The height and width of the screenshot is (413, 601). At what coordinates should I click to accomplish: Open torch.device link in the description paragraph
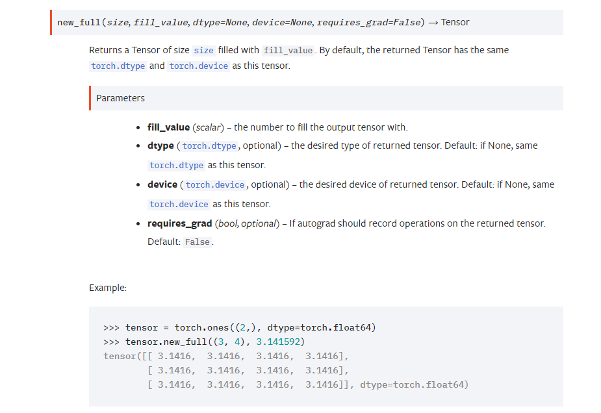click(199, 66)
